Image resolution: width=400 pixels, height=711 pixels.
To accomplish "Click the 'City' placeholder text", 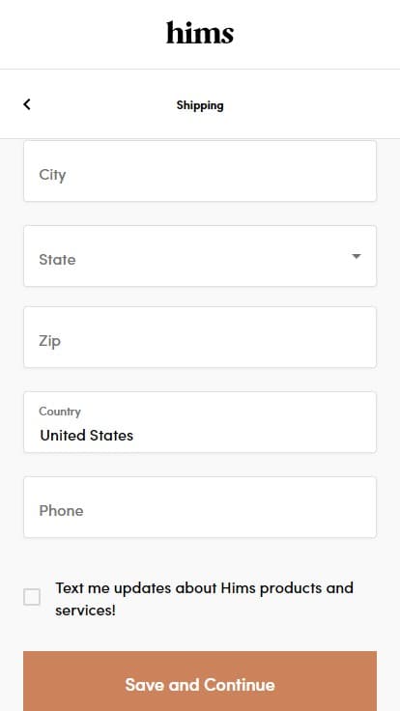I will [x=52, y=175].
